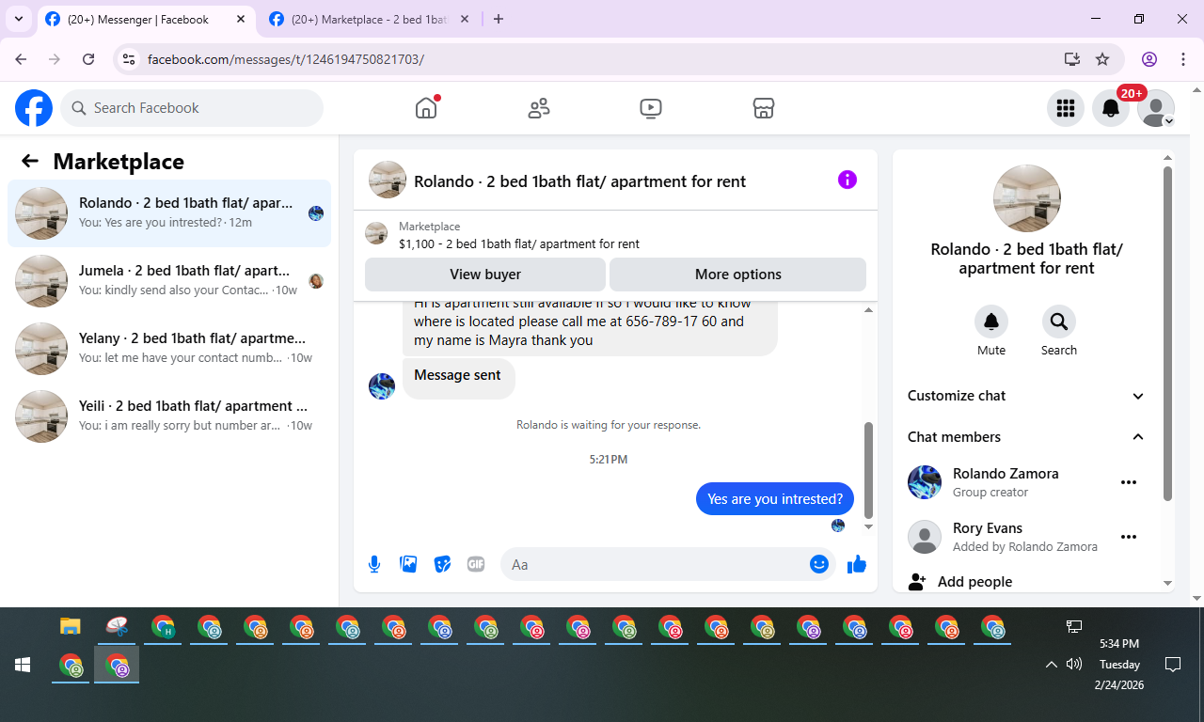Show hidden system tray icons
Image resolution: width=1204 pixels, height=722 pixels.
point(1052,665)
